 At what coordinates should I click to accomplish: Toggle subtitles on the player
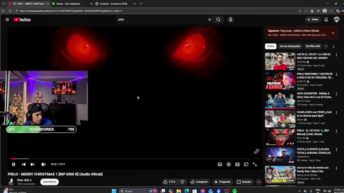pos(220,164)
